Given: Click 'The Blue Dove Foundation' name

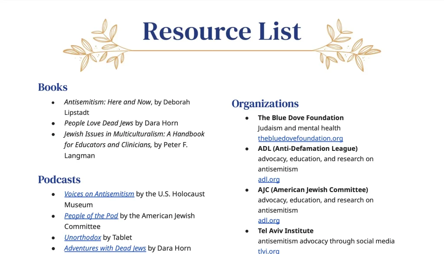Looking at the screenshot, I should click(x=300, y=118).
